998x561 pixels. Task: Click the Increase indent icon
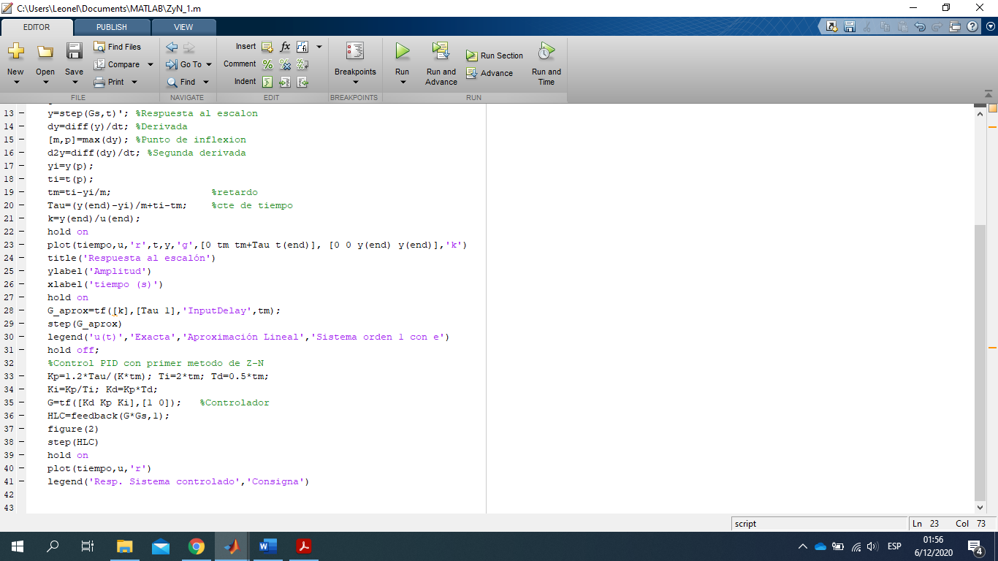285,82
